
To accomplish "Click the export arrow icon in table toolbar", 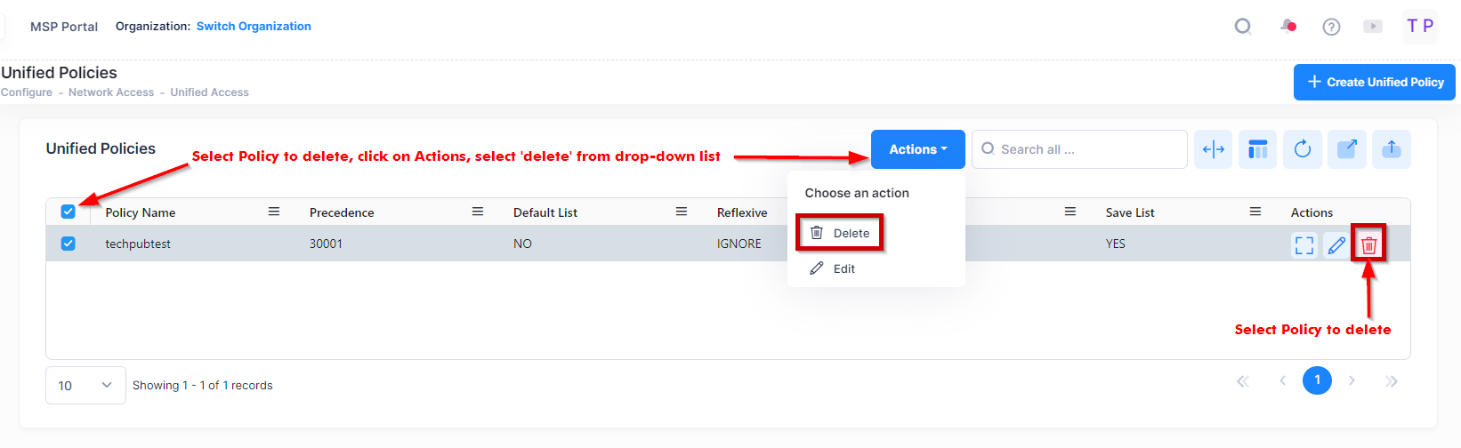I will click(1347, 149).
